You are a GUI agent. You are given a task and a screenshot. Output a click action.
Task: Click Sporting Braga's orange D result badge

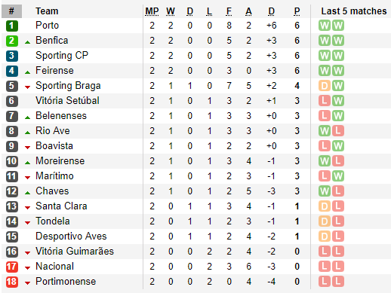325,86
